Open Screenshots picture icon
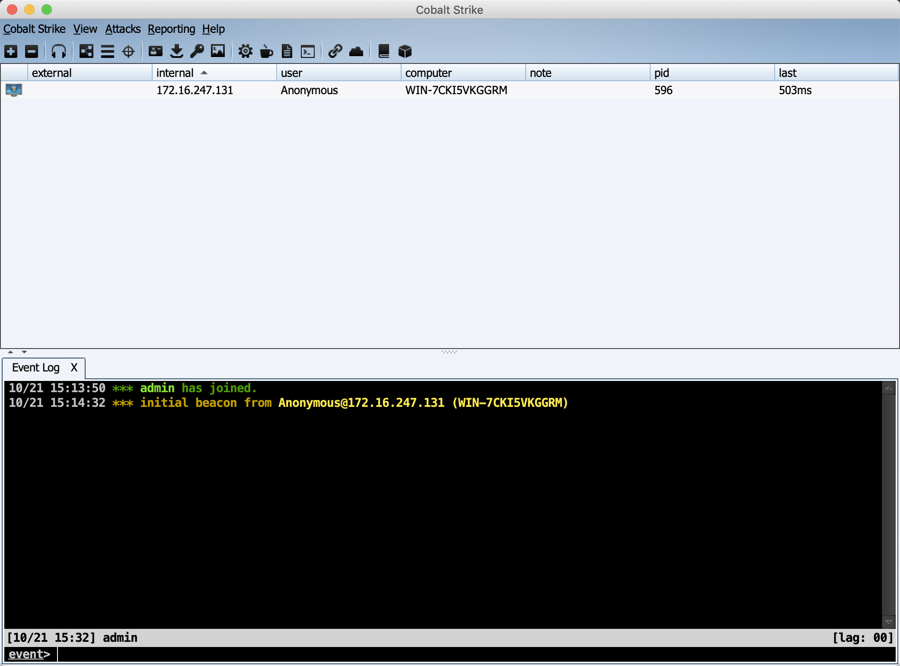 tap(218, 51)
